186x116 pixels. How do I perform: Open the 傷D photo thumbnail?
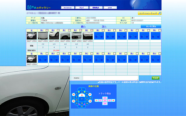(76, 36)
